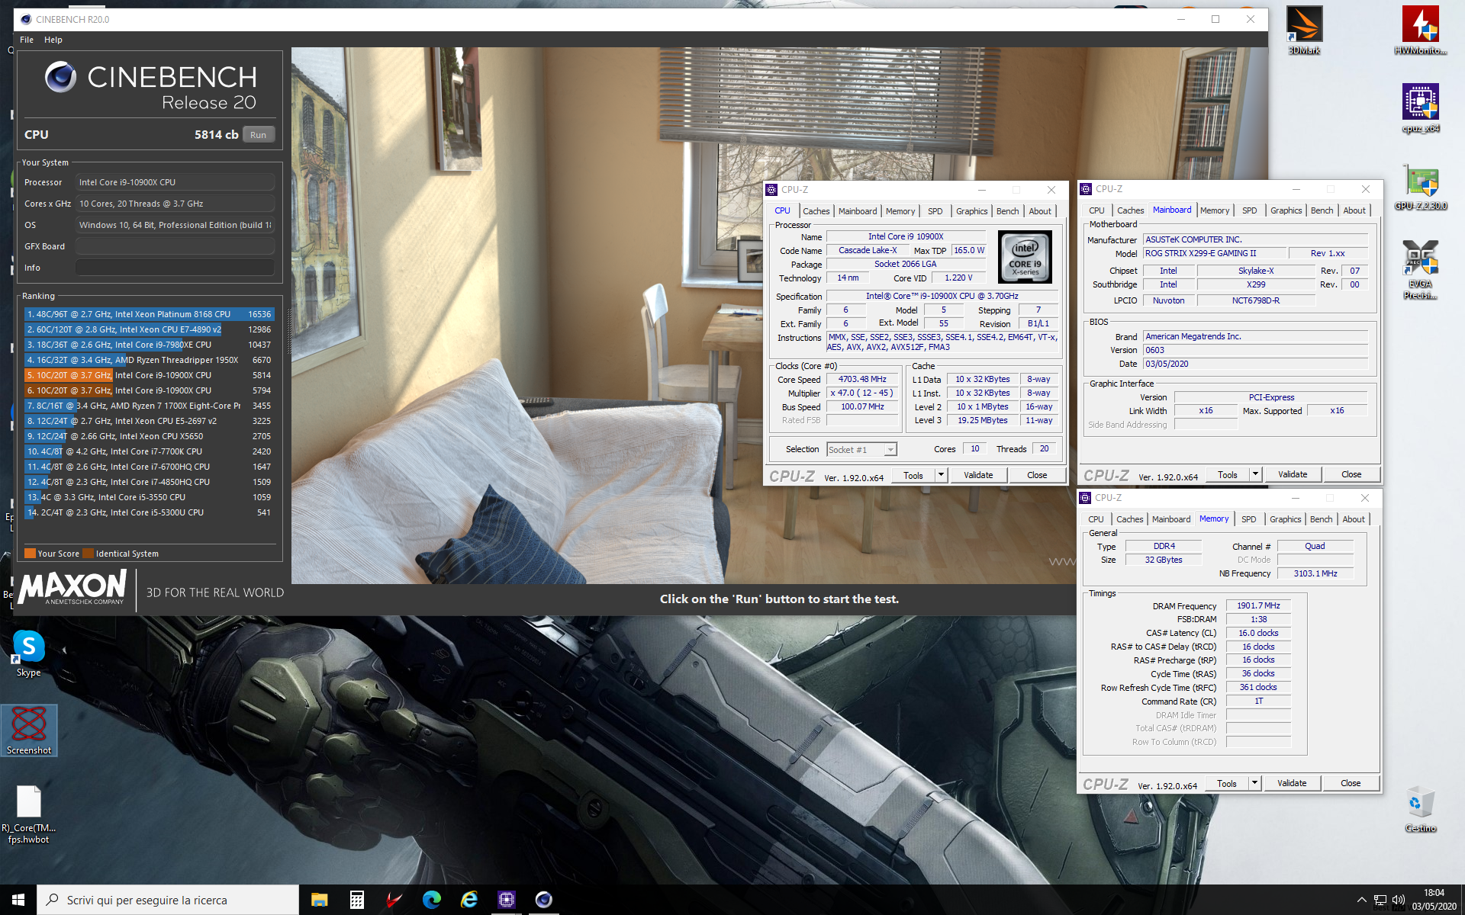
Task: Switch to the About tab in the Mainboard CPU-Z window
Action: (x=1354, y=210)
